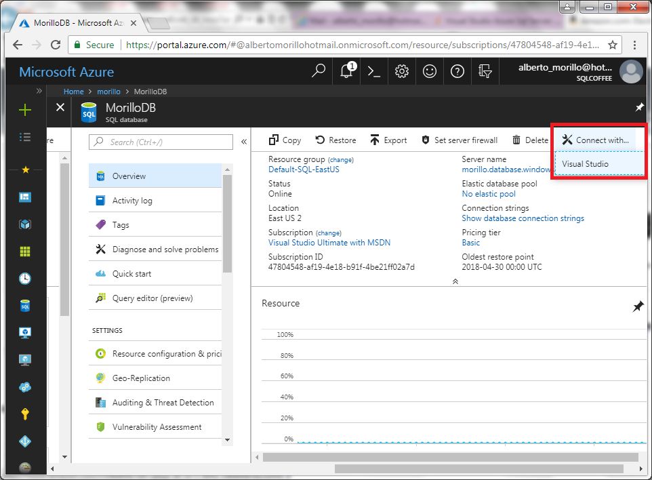Click Show database connection strings
Viewport: 652px width, 480px height.
(x=523, y=218)
